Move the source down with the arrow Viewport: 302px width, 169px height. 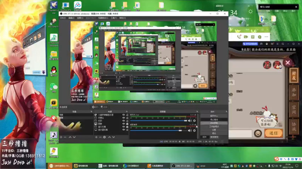click(114, 137)
